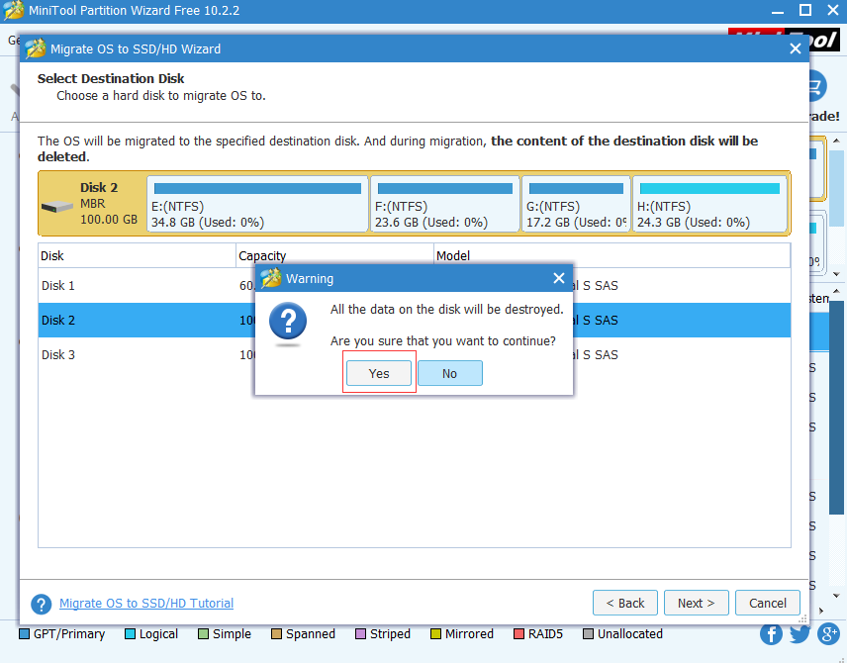Image resolution: width=847 pixels, height=663 pixels.
Task: Select the H:(NTFS) 24.3 GB partition block
Action: coord(709,204)
